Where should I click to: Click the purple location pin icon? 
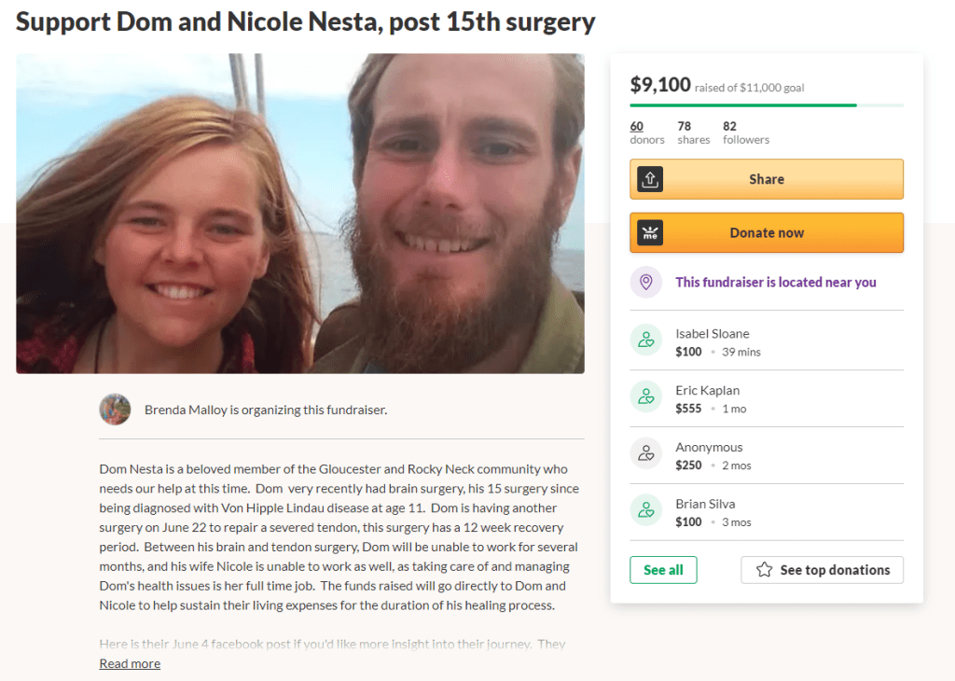645,283
